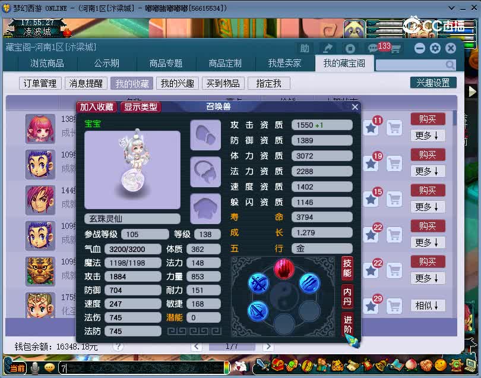Open the handshake icon

(426, 366)
